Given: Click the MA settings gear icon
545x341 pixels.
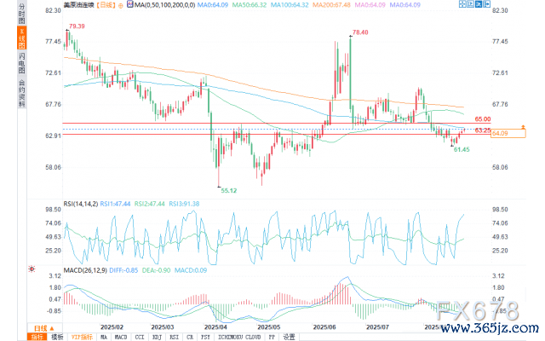Looking at the screenshot, I should (x=122, y=4).
